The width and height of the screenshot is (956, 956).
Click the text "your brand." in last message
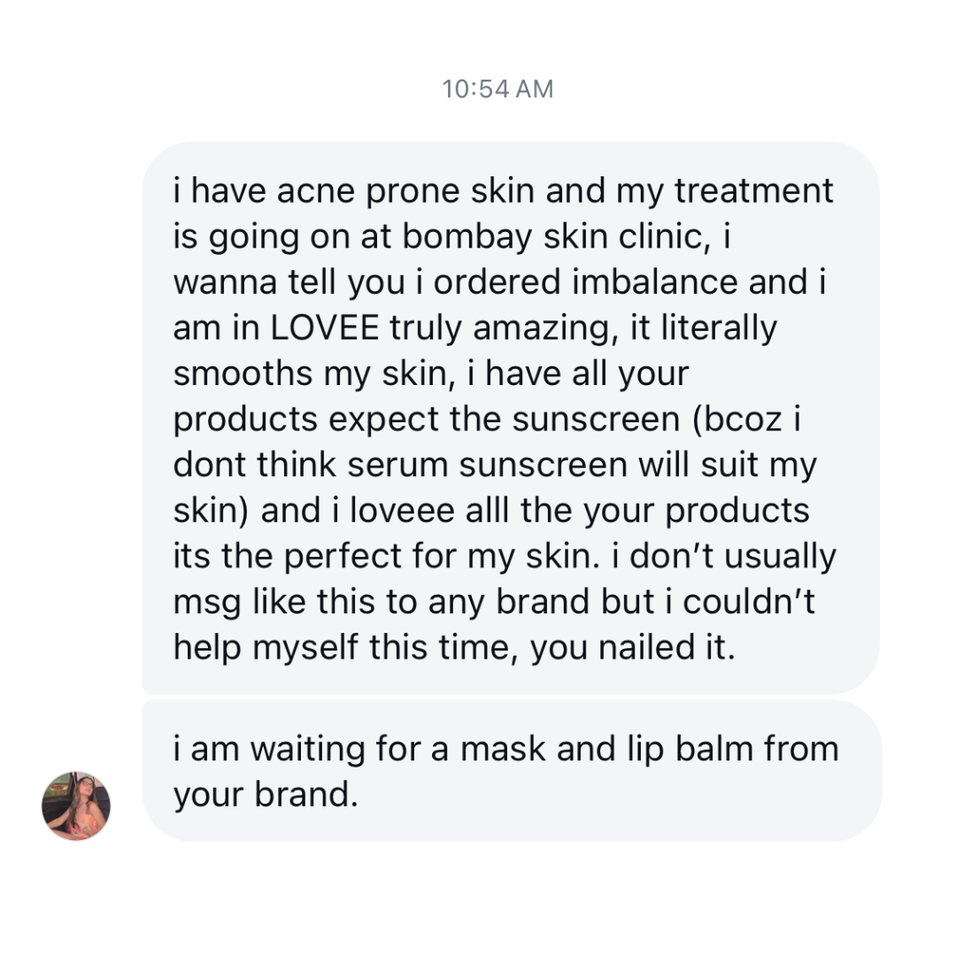pyautogui.click(x=266, y=795)
